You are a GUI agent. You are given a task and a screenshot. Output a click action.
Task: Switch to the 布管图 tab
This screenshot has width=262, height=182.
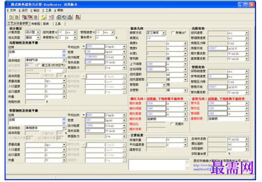(36, 24)
